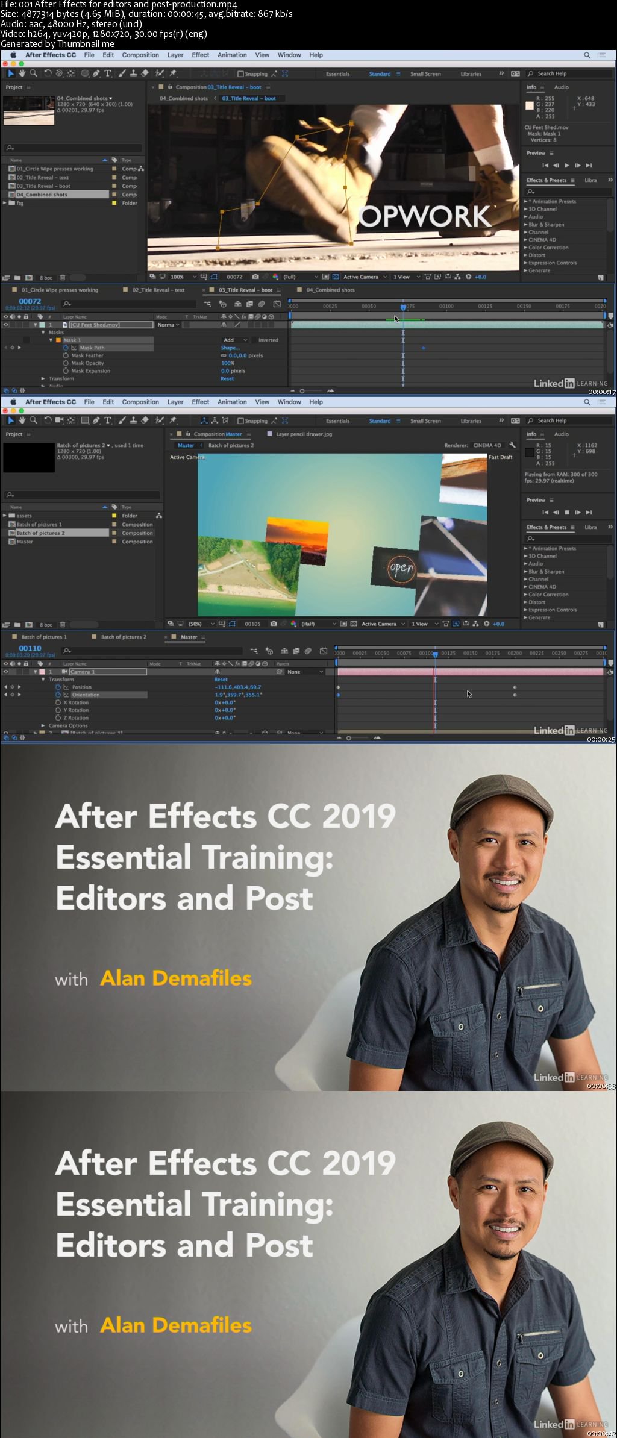Image resolution: width=617 pixels, height=1438 pixels.
Task: Select the Small Screen workspace in the upper window
Action: [x=425, y=74]
